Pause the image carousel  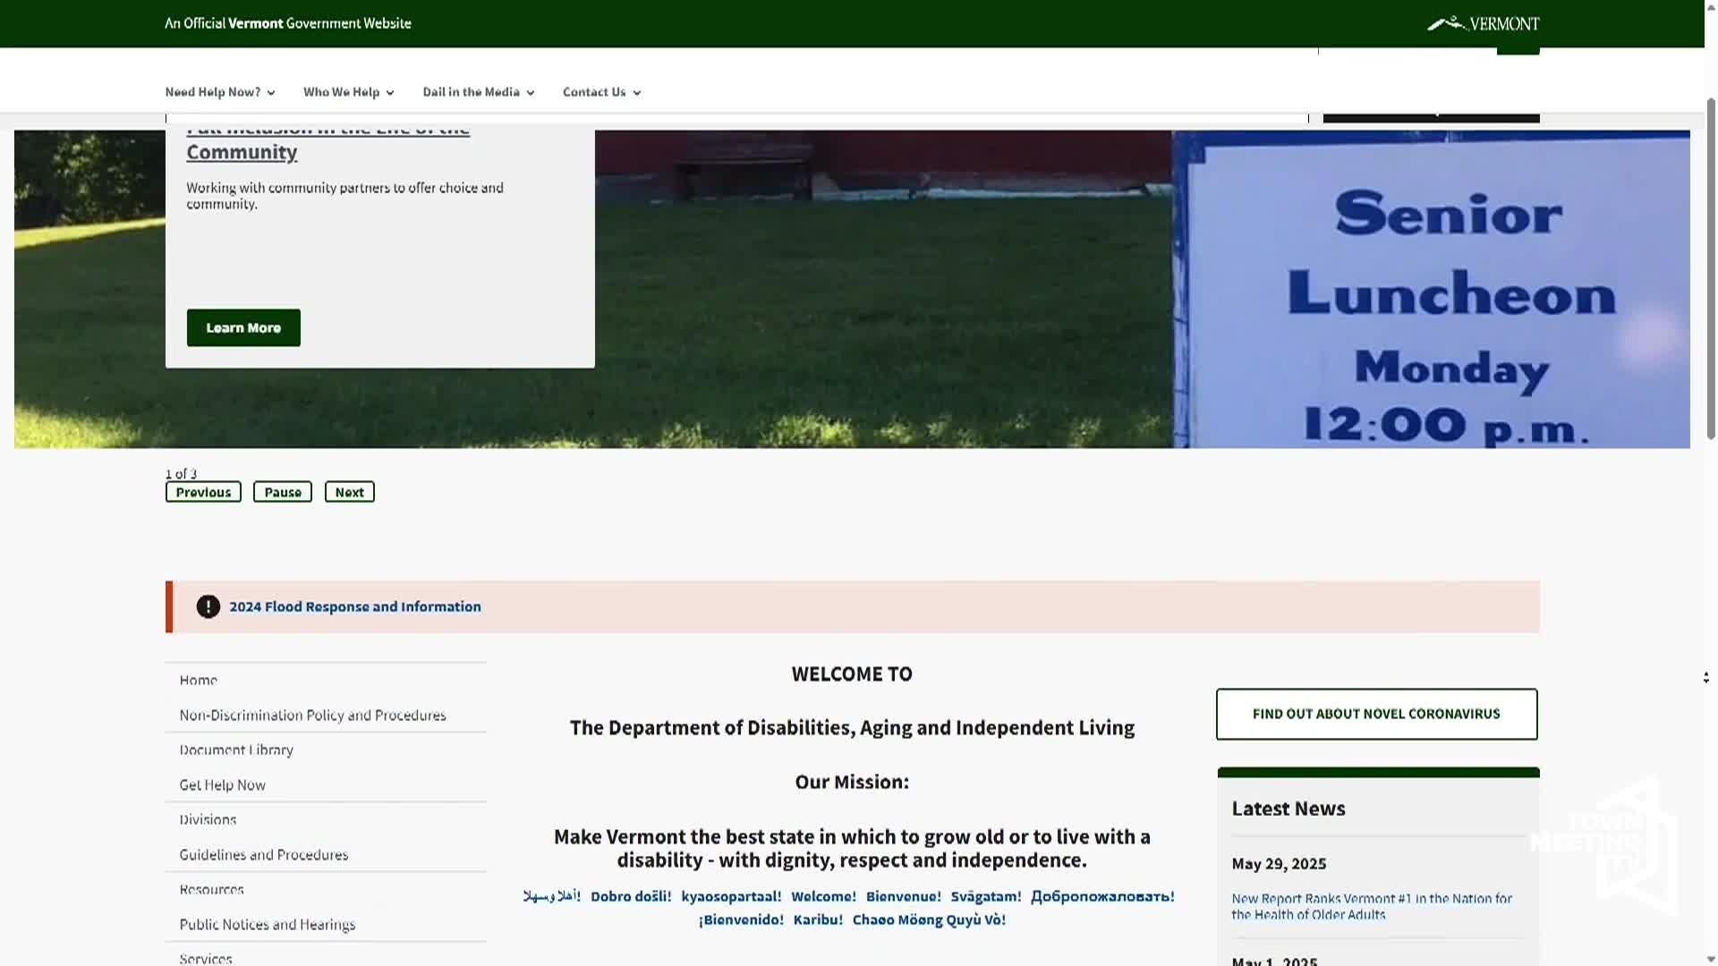tap(282, 491)
